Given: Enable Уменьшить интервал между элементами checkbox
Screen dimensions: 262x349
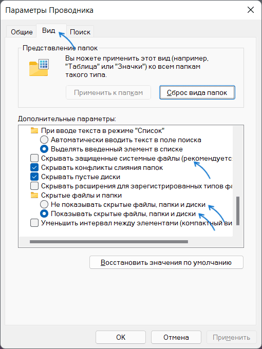Looking at the screenshot, I should tap(34, 223).
